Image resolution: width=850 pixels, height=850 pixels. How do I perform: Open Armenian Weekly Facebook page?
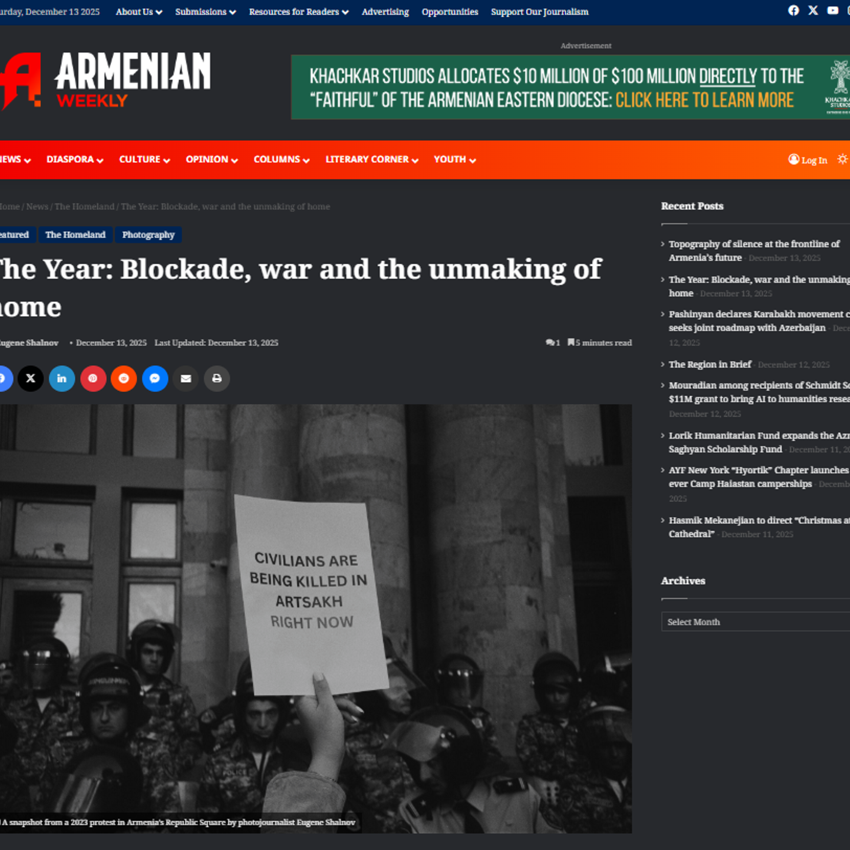tap(794, 11)
